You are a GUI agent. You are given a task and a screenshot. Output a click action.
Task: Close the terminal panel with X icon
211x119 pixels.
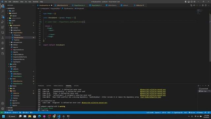tap(208, 86)
